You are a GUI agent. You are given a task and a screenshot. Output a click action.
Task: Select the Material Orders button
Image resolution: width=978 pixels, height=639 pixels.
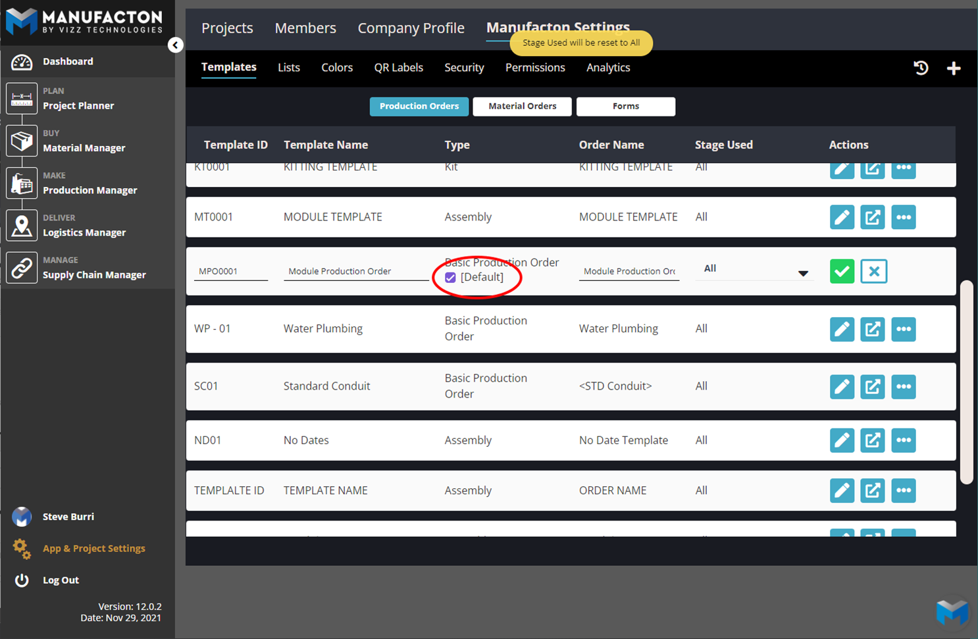tap(522, 106)
